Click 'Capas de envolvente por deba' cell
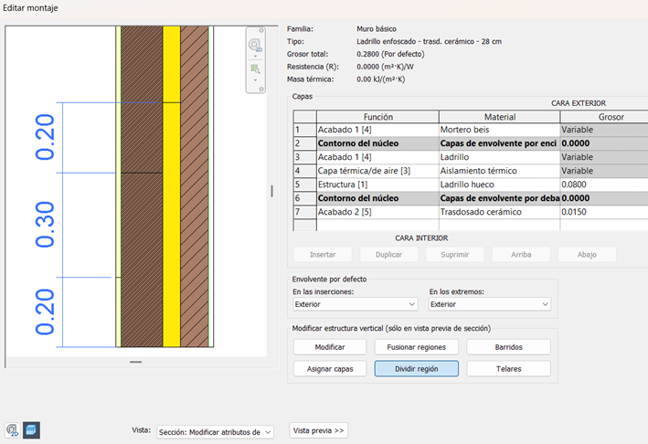The width and height of the screenshot is (648, 444). [x=500, y=198]
